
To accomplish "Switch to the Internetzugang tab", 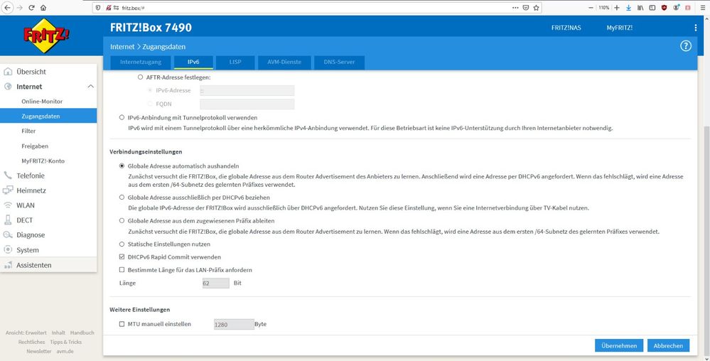I will [x=140, y=62].
